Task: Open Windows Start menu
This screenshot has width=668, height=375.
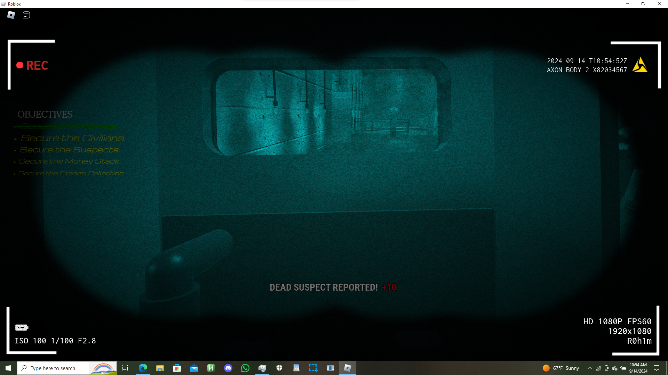Action: click(8, 368)
